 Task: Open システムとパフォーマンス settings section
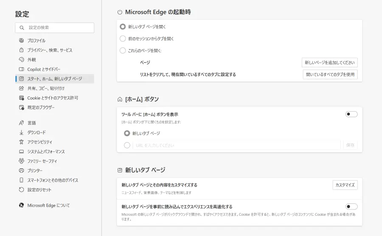55,151
